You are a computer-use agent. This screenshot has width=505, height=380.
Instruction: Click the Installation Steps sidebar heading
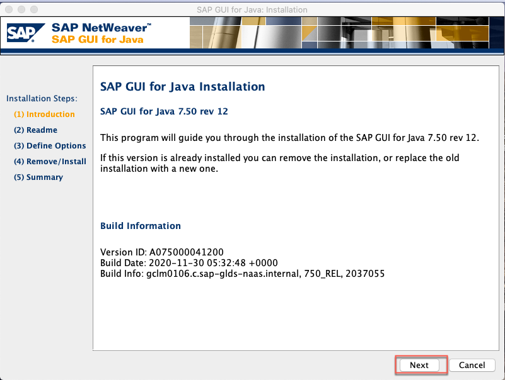(x=42, y=98)
